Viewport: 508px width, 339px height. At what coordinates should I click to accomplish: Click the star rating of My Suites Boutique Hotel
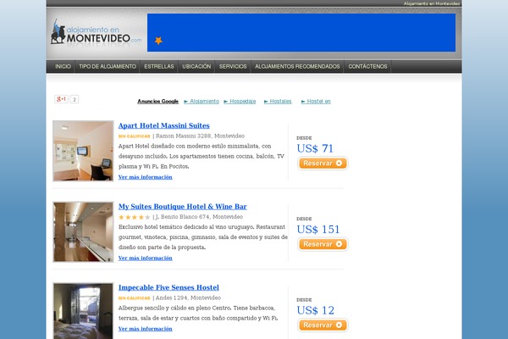pyautogui.click(x=135, y=217)
